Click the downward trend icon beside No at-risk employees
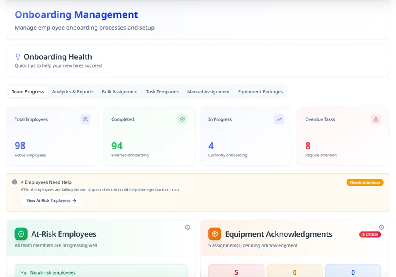Image resolution: width=396 pixels, height=277 pixels. (23, 273)
